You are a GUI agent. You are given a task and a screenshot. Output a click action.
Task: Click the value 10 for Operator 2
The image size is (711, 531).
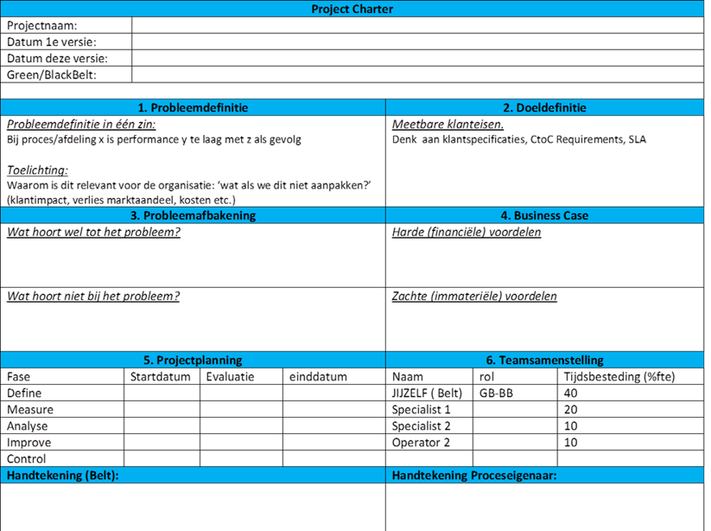(570, 442)
